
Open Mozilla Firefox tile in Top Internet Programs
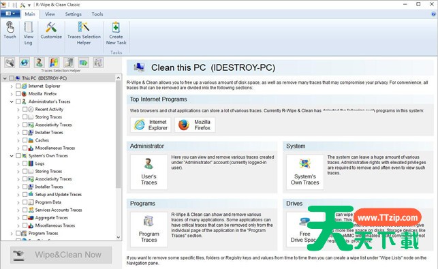point(195,125)
